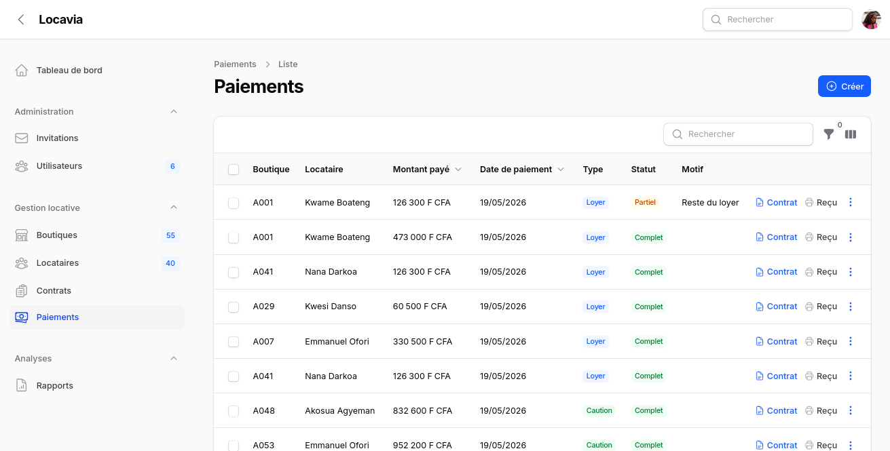Navigate to Boutiques
Viewport: 890px width, 451px height.
[x=97, y=235]
